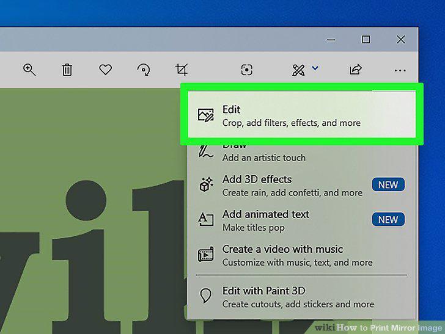Click 'Create rain, add confetti, and more' text
Image resolution: width=445 pixels, height=334 pixels.
coord(292,193)
